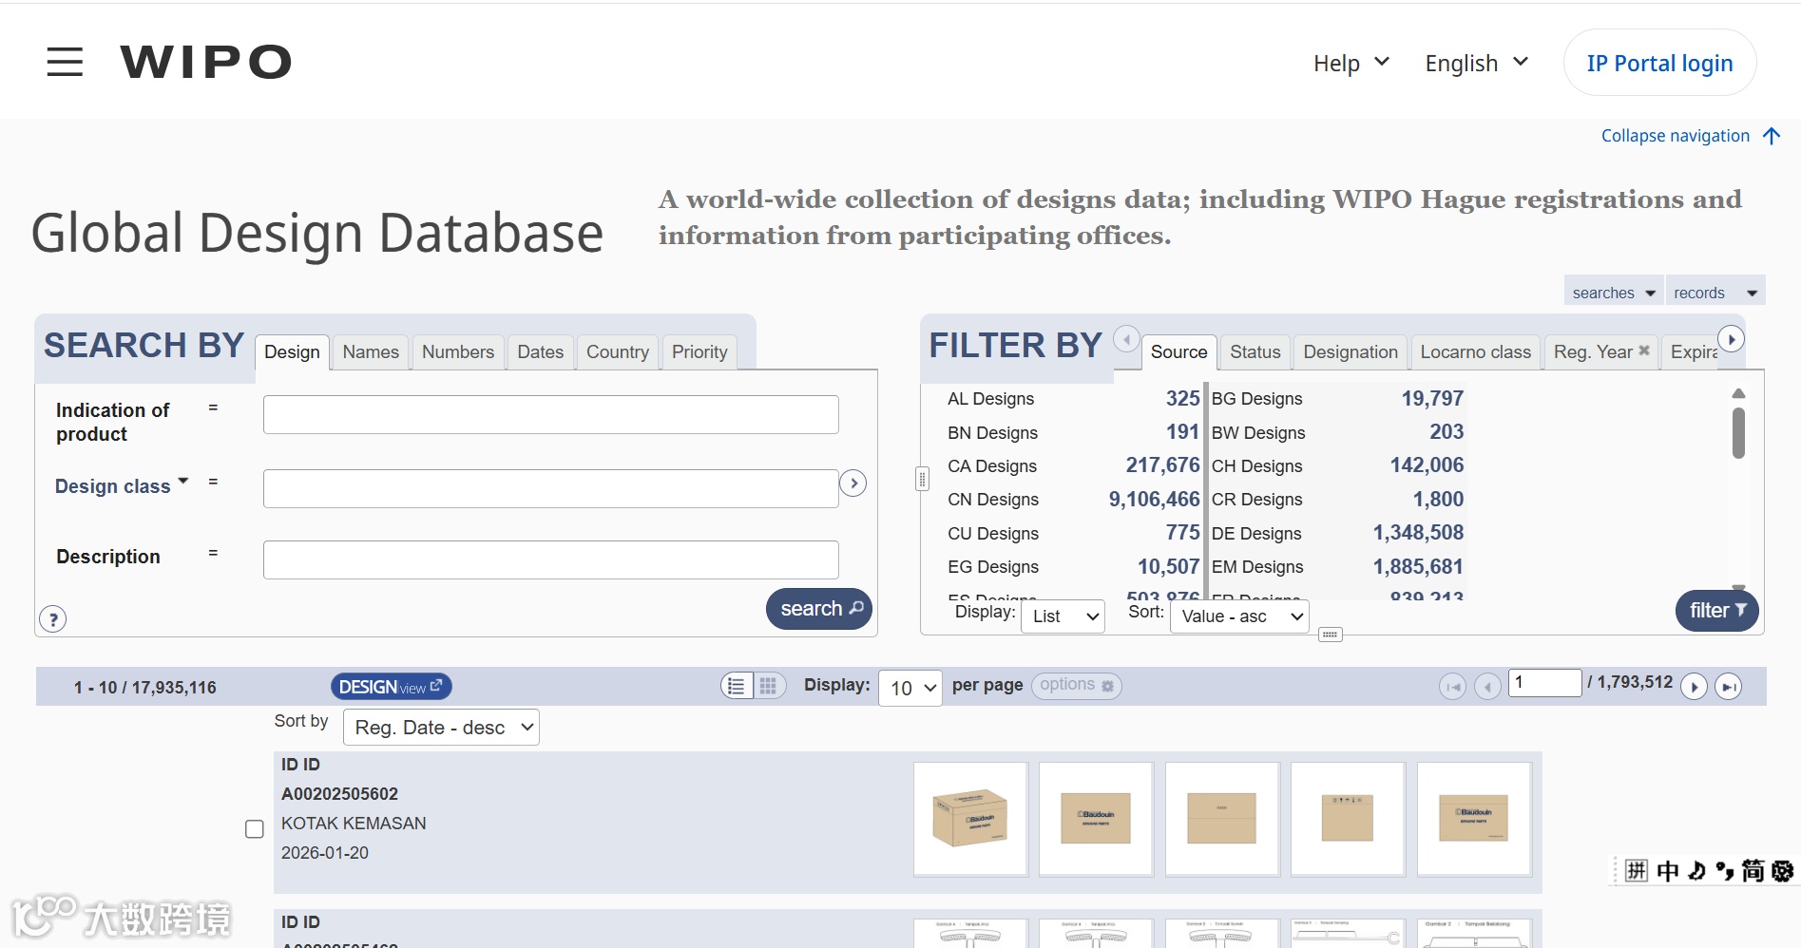Click the arrow next to Design class field
This screenshot has height=948, width=1801.
[x=853, y=483]
